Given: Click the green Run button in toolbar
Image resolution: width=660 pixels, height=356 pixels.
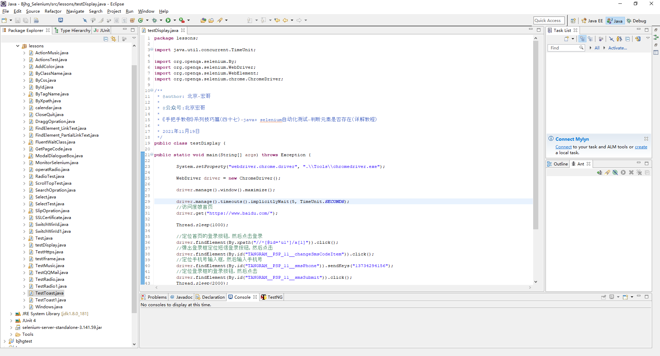Looking at the screenshot, I should click(x=168, y=21).
